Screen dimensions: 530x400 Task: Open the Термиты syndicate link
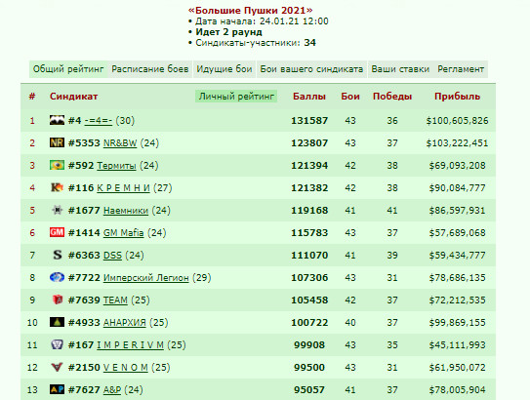coord(116,166)
